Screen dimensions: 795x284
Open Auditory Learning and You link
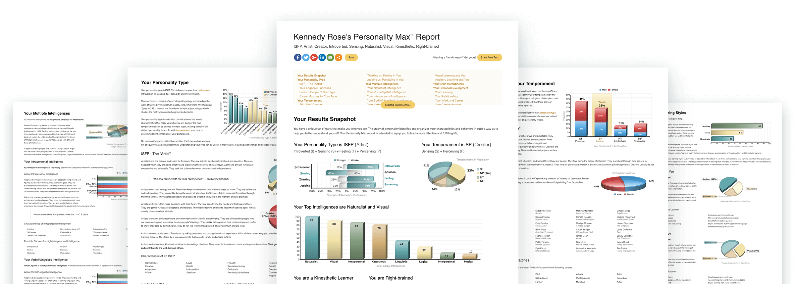pos(452,80)
